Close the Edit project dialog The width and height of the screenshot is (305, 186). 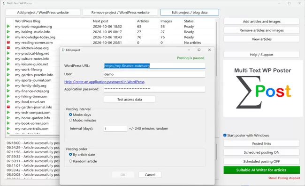[x=209, y=50]
